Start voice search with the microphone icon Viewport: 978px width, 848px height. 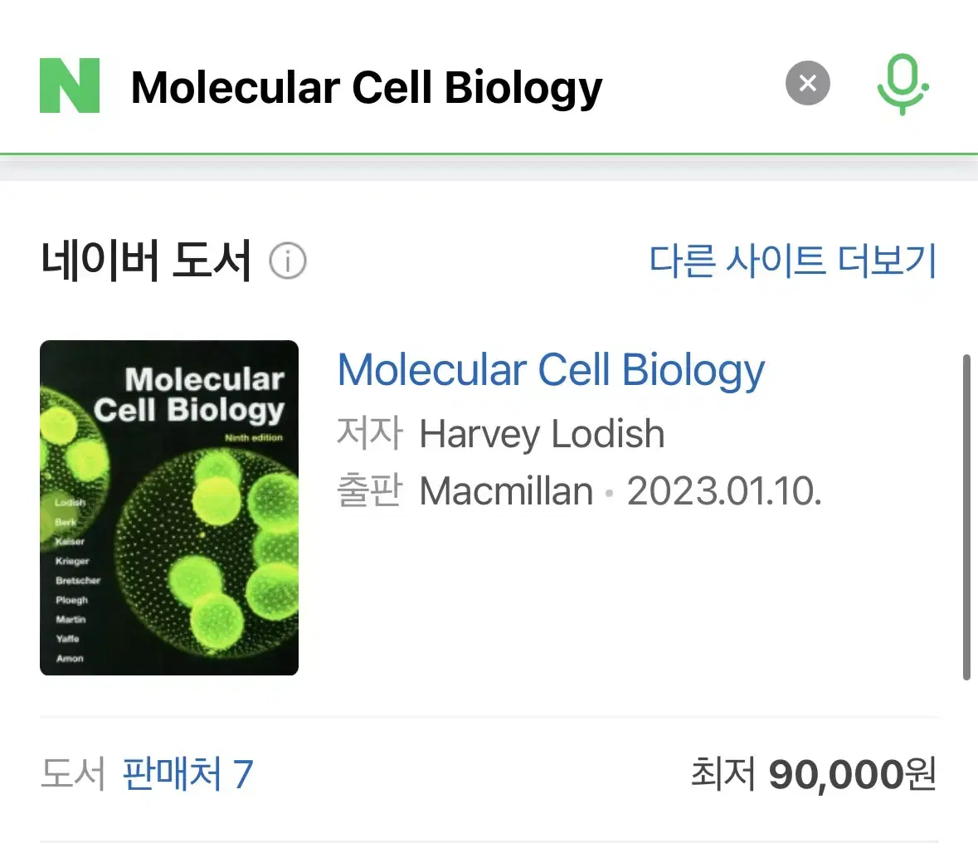pyautogui.click(x=903, y=85)
